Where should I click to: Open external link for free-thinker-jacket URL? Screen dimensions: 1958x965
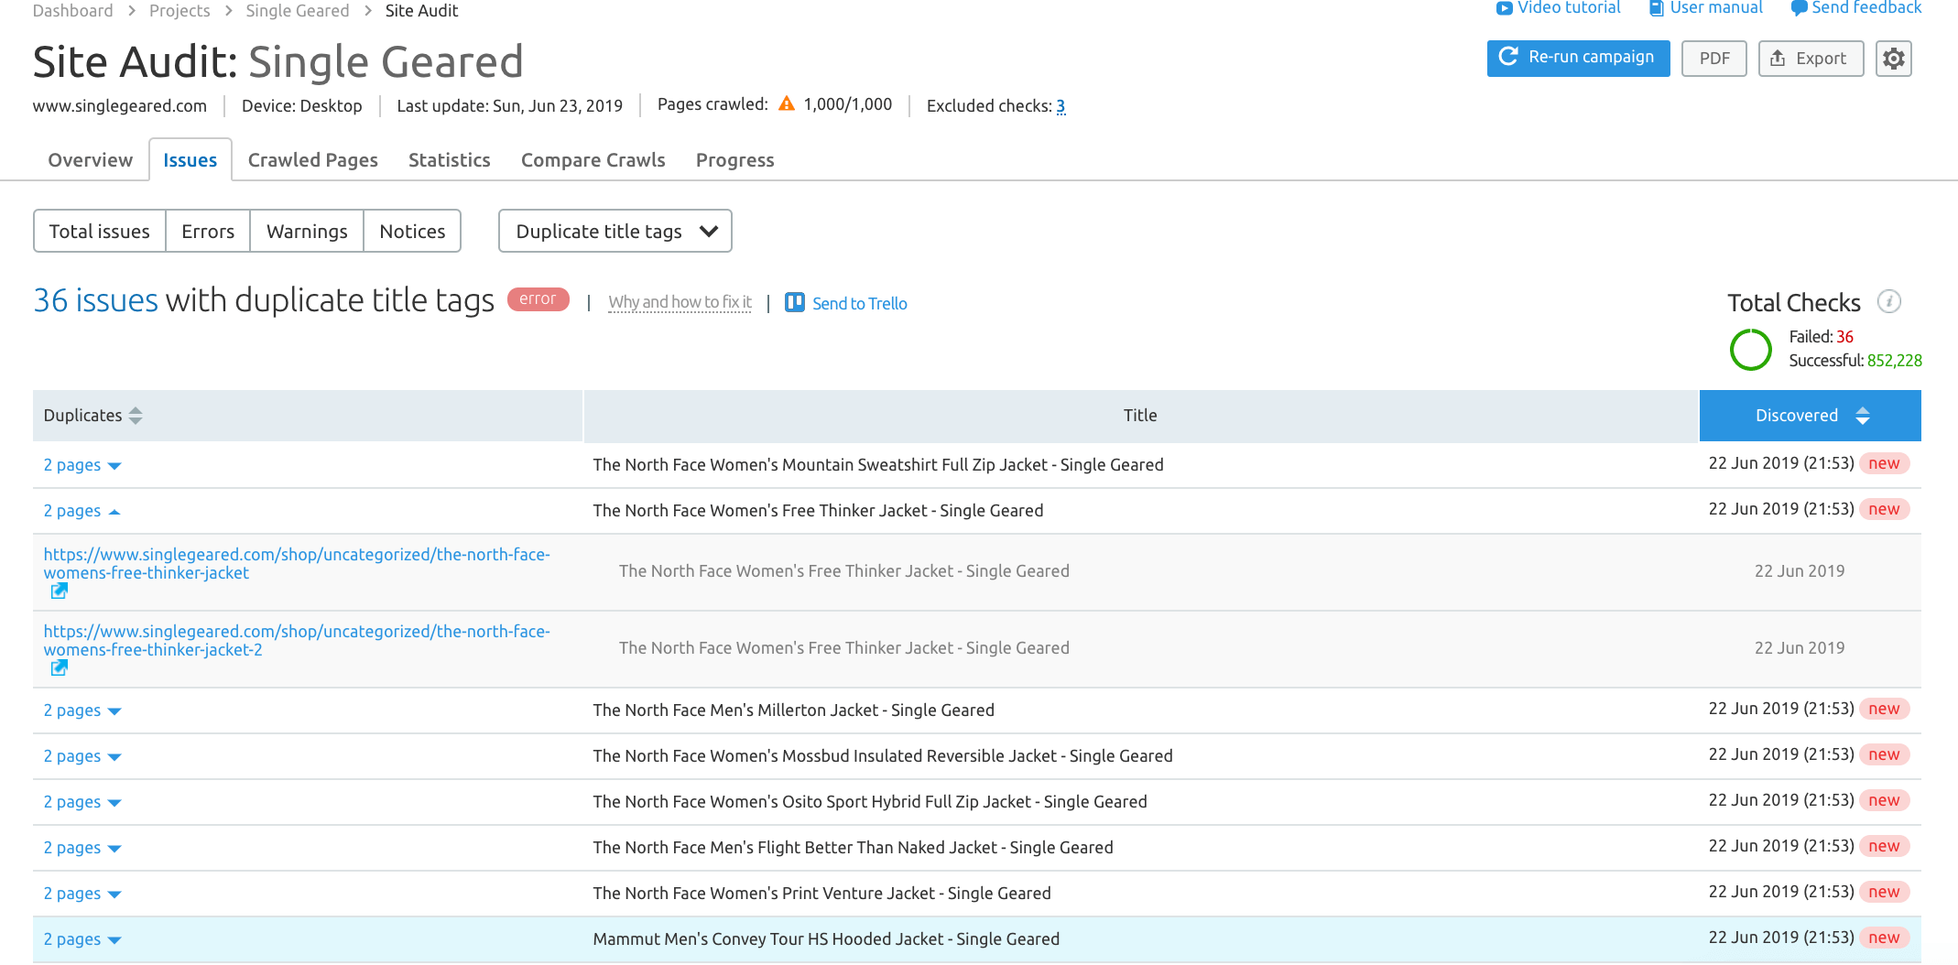(x=59, y=591)
